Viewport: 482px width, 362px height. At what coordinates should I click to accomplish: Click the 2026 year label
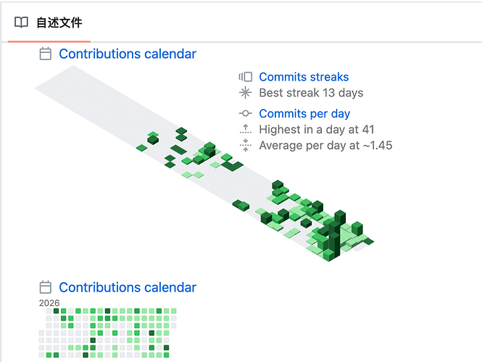click(49, 303)
